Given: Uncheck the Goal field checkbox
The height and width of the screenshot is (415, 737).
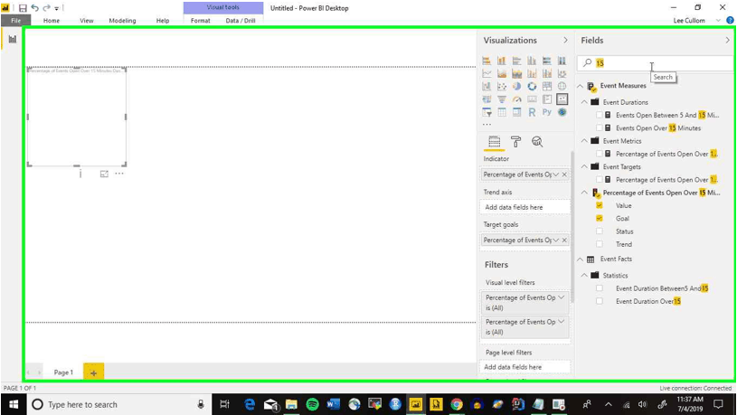Looking at the screenshot, I should point(600,218).
